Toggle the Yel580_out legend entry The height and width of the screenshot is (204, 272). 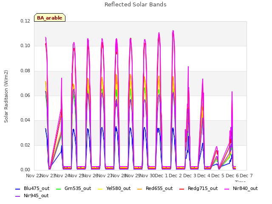click(x=114, y=188)
